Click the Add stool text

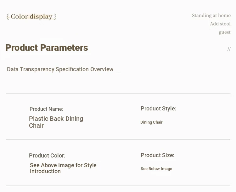(x=220, y=24)
